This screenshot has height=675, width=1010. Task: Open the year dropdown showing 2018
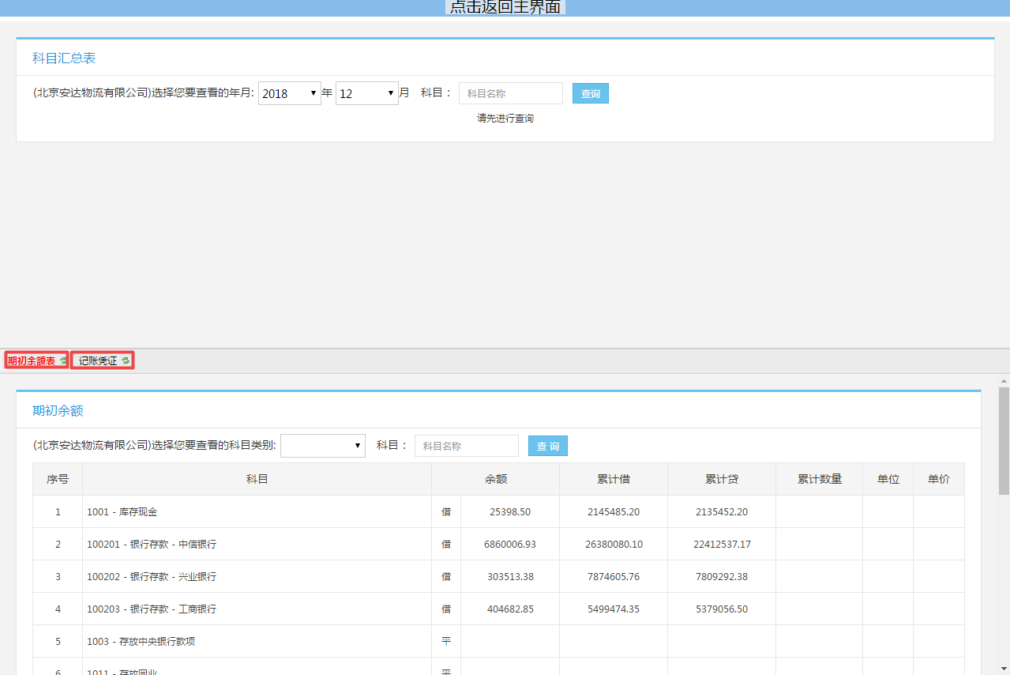289,93
